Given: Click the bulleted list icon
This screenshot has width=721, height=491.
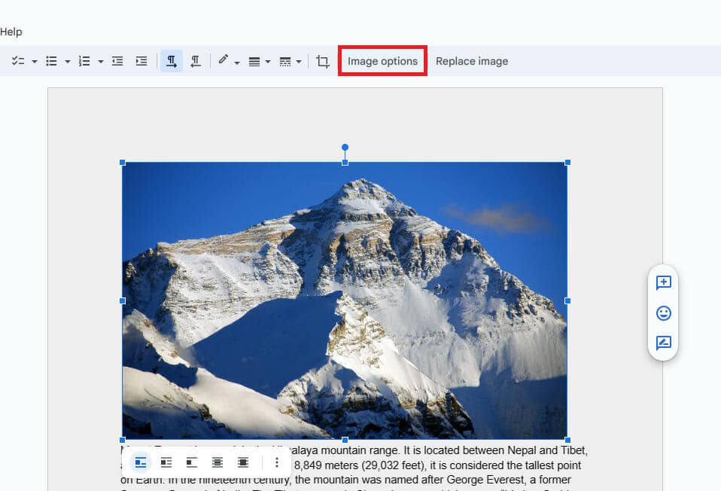Looking at the screenshot, I should [51, 62].
